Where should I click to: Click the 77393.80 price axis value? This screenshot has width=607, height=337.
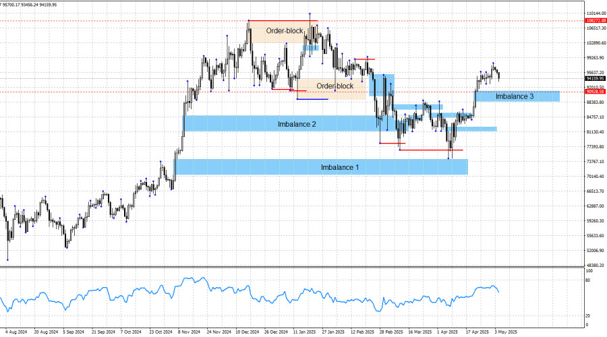click(x=596, y=147)
